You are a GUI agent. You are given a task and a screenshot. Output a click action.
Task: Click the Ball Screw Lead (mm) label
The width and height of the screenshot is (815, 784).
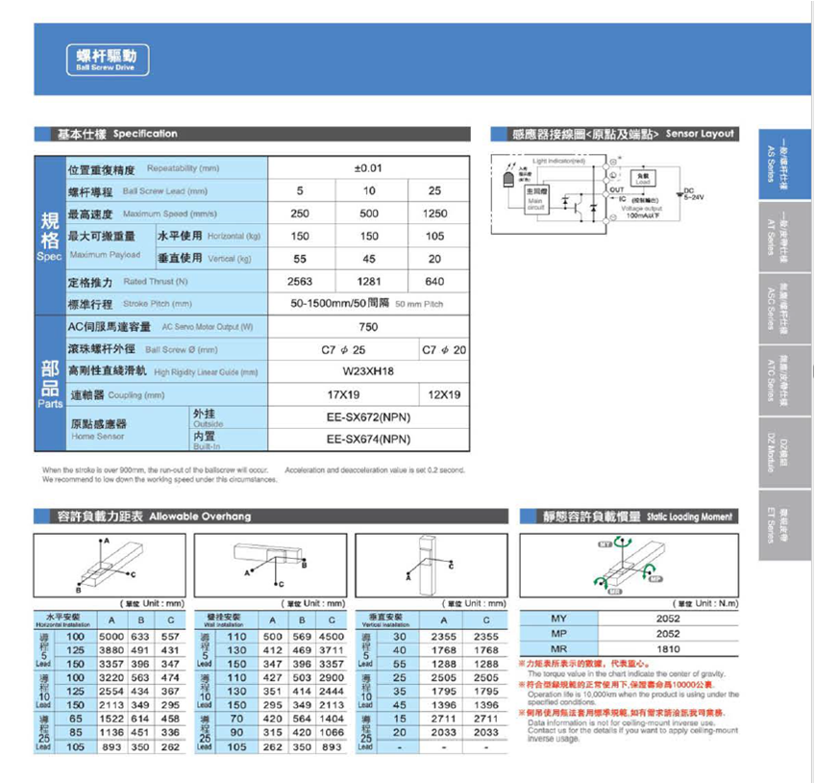[x=164, y=190]
